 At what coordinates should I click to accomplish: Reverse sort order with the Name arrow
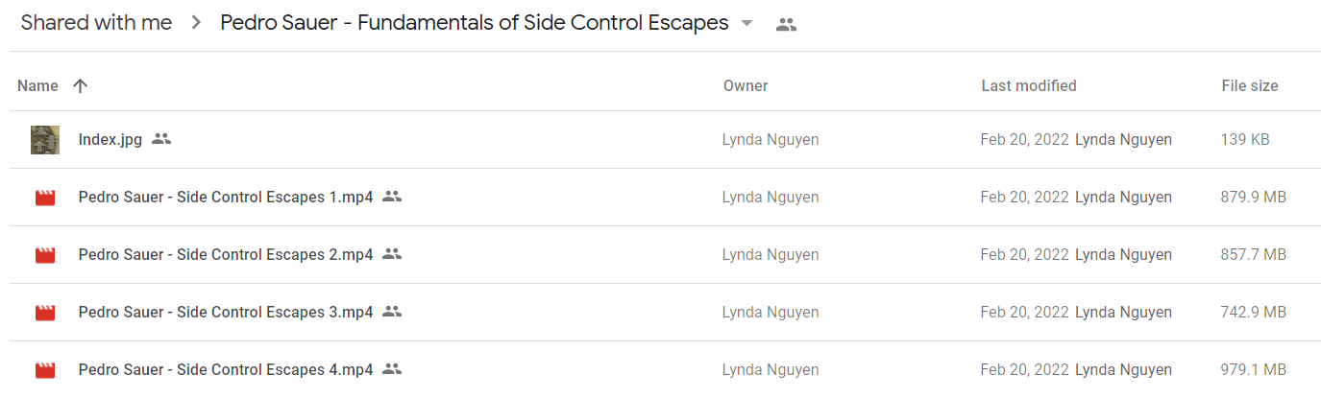pyautogui.click(x=81, y=86)
